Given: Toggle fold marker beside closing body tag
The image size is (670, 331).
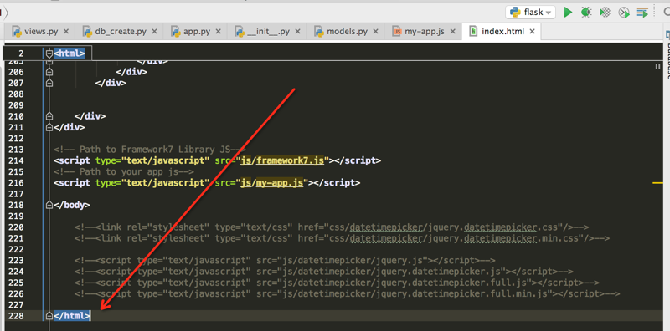Looking at the screenshot, I should (49, 205).
